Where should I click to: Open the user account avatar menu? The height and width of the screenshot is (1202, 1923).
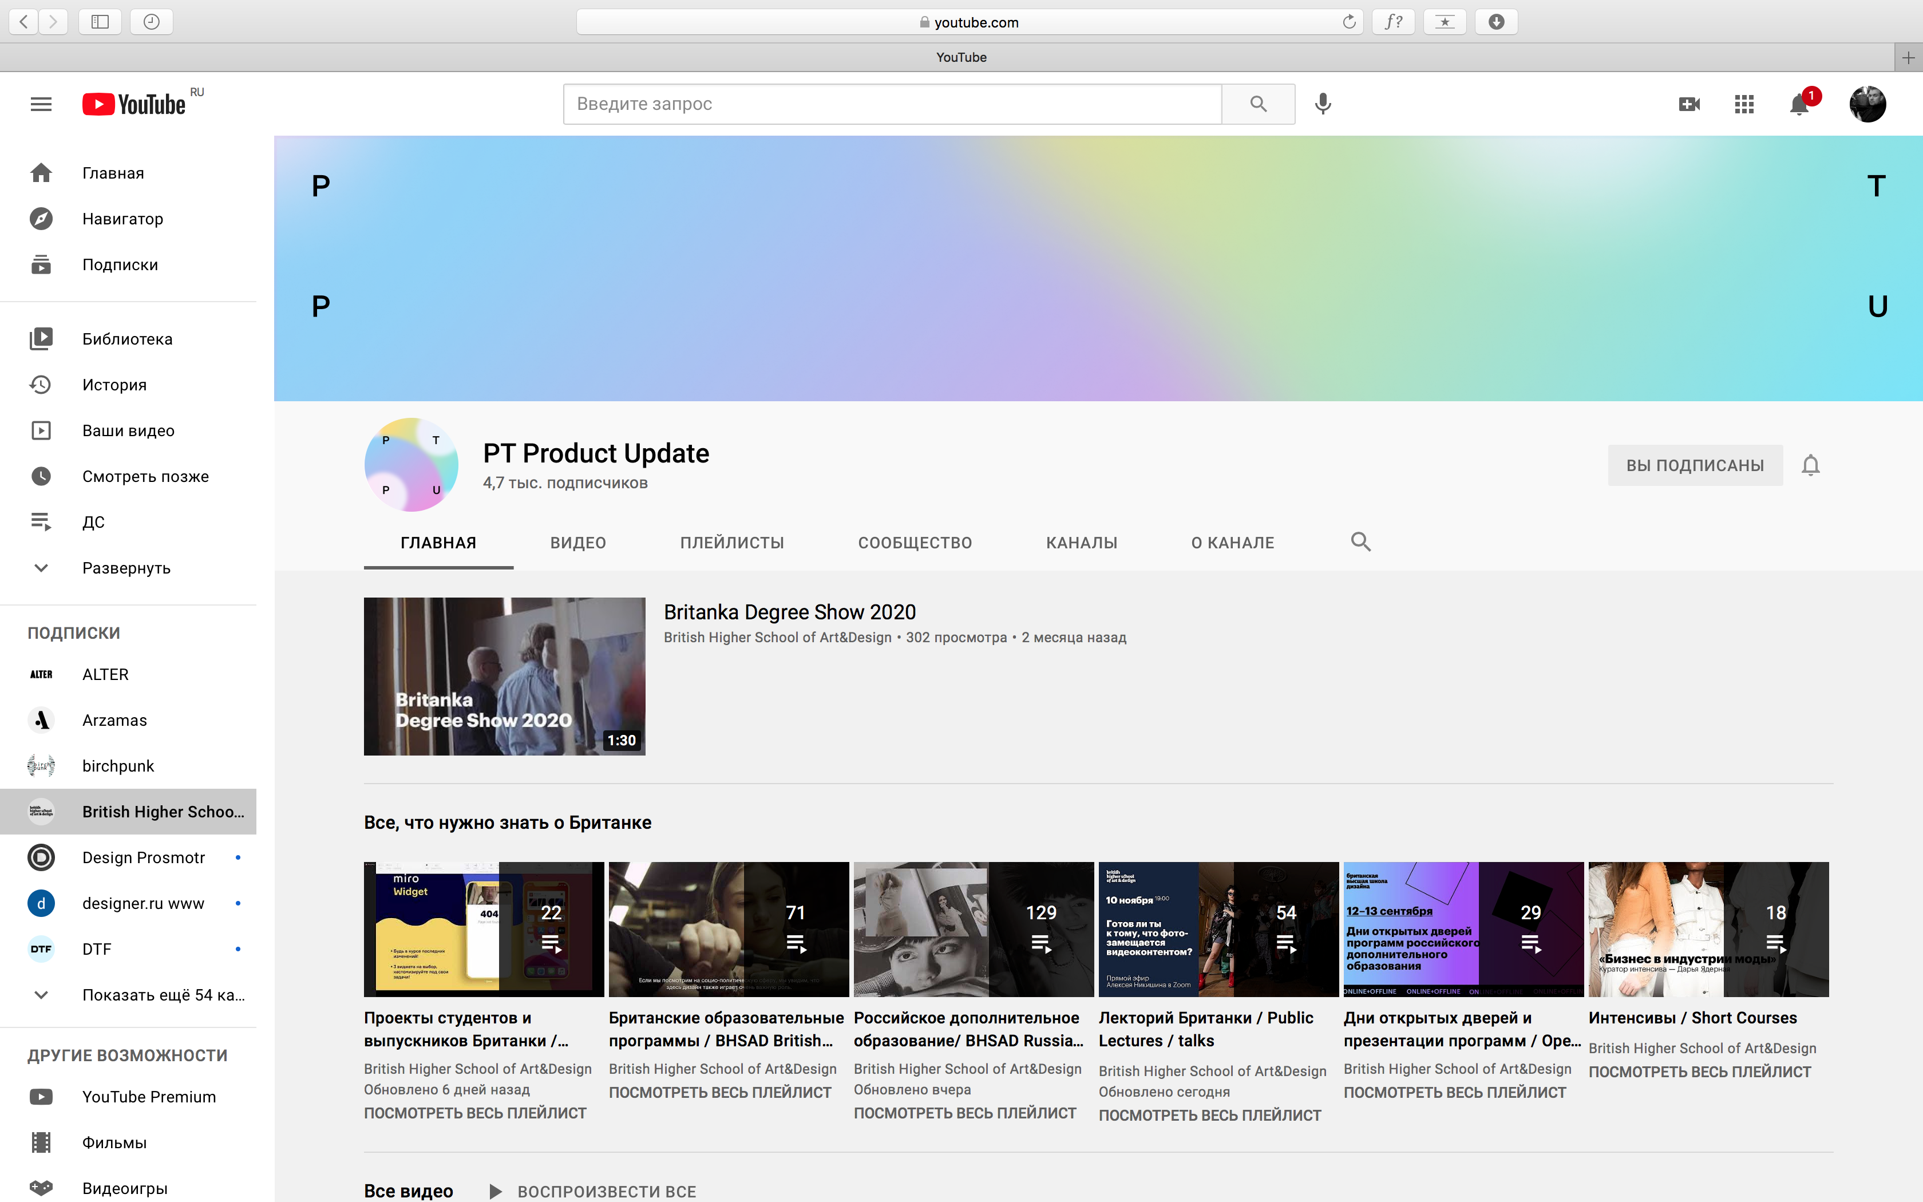1866,104
